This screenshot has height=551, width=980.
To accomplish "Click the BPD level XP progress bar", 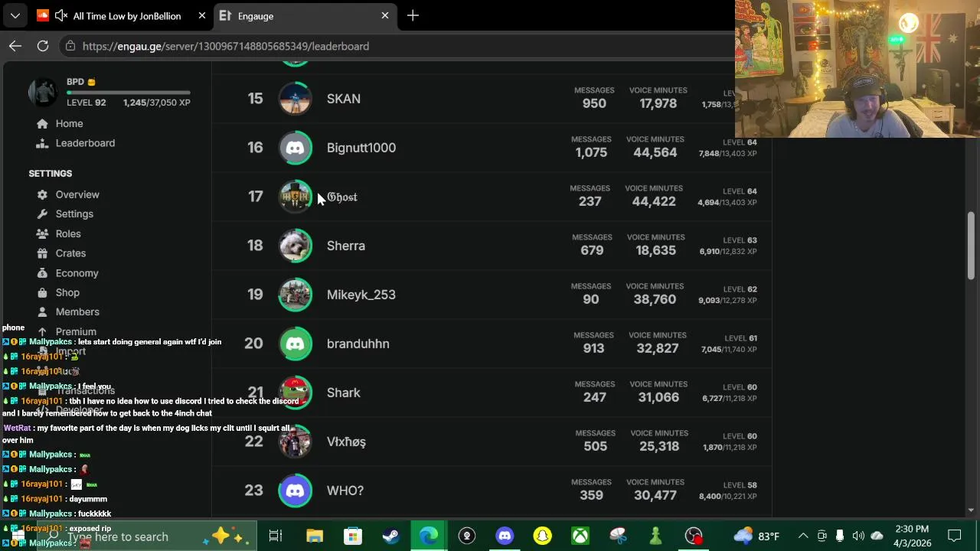I will (128, 93).
